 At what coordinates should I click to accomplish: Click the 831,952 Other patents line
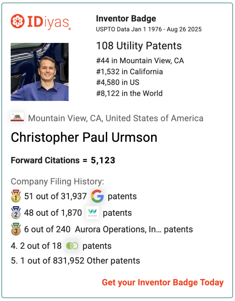click(x=75, y=261)
